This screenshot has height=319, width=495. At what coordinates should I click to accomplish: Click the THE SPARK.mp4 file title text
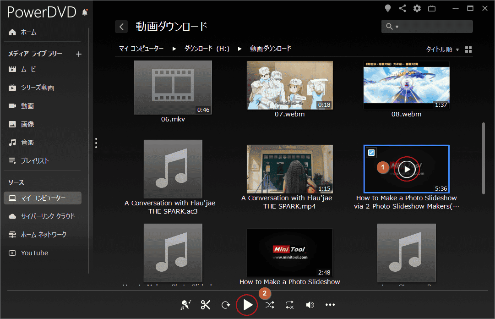pos(289,202)
